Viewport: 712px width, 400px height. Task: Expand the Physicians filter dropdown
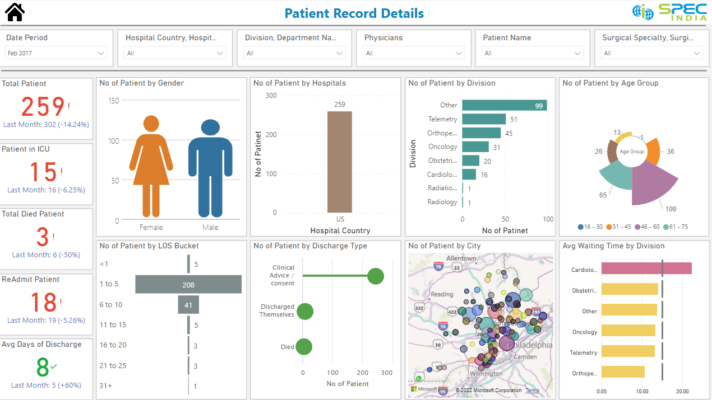click(x=414, y=53)
